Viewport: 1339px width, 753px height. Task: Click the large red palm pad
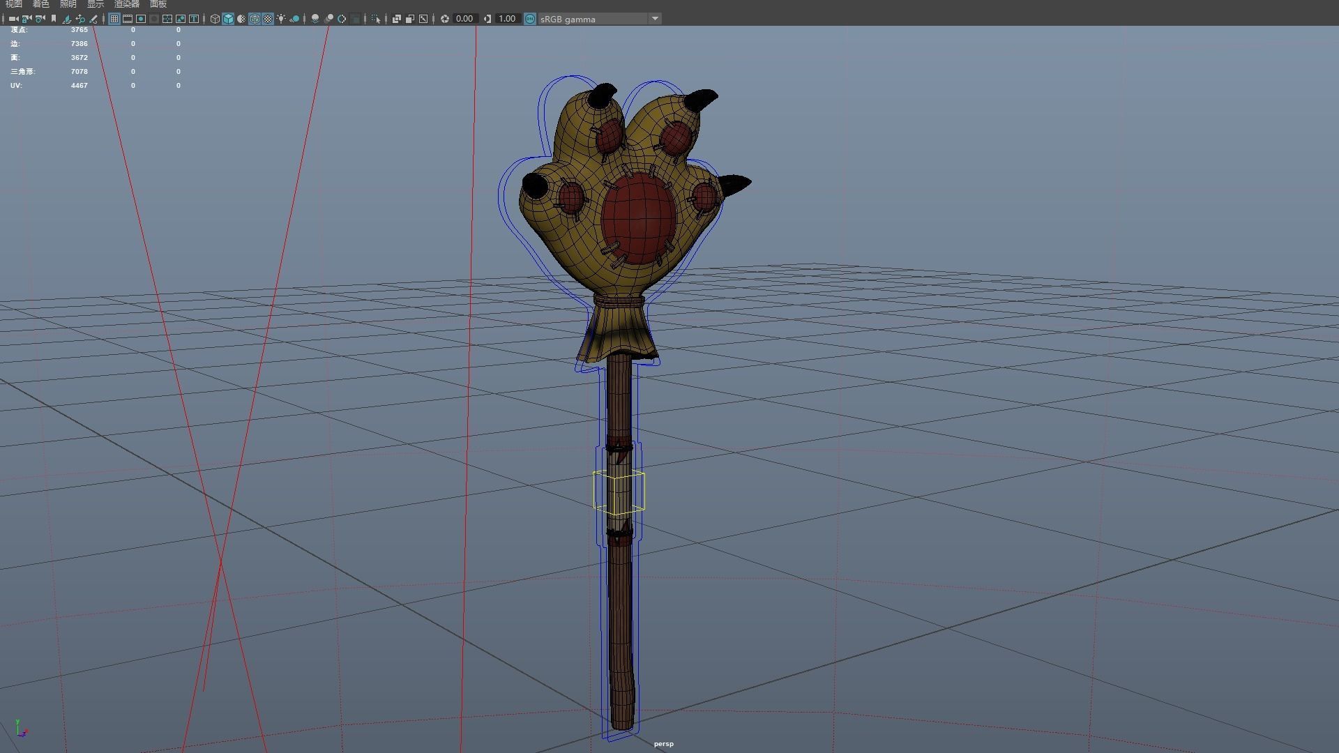pyautogui.click(x=639, y=218)
